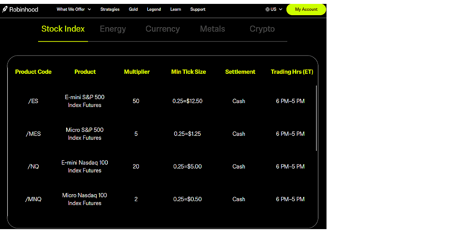Screen dimensions: 467x233
Task: Open the Strategies nav item
Action: [x=110, y=9]
